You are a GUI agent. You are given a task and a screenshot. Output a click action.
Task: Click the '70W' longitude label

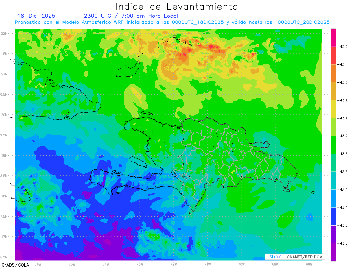point(241,264)
